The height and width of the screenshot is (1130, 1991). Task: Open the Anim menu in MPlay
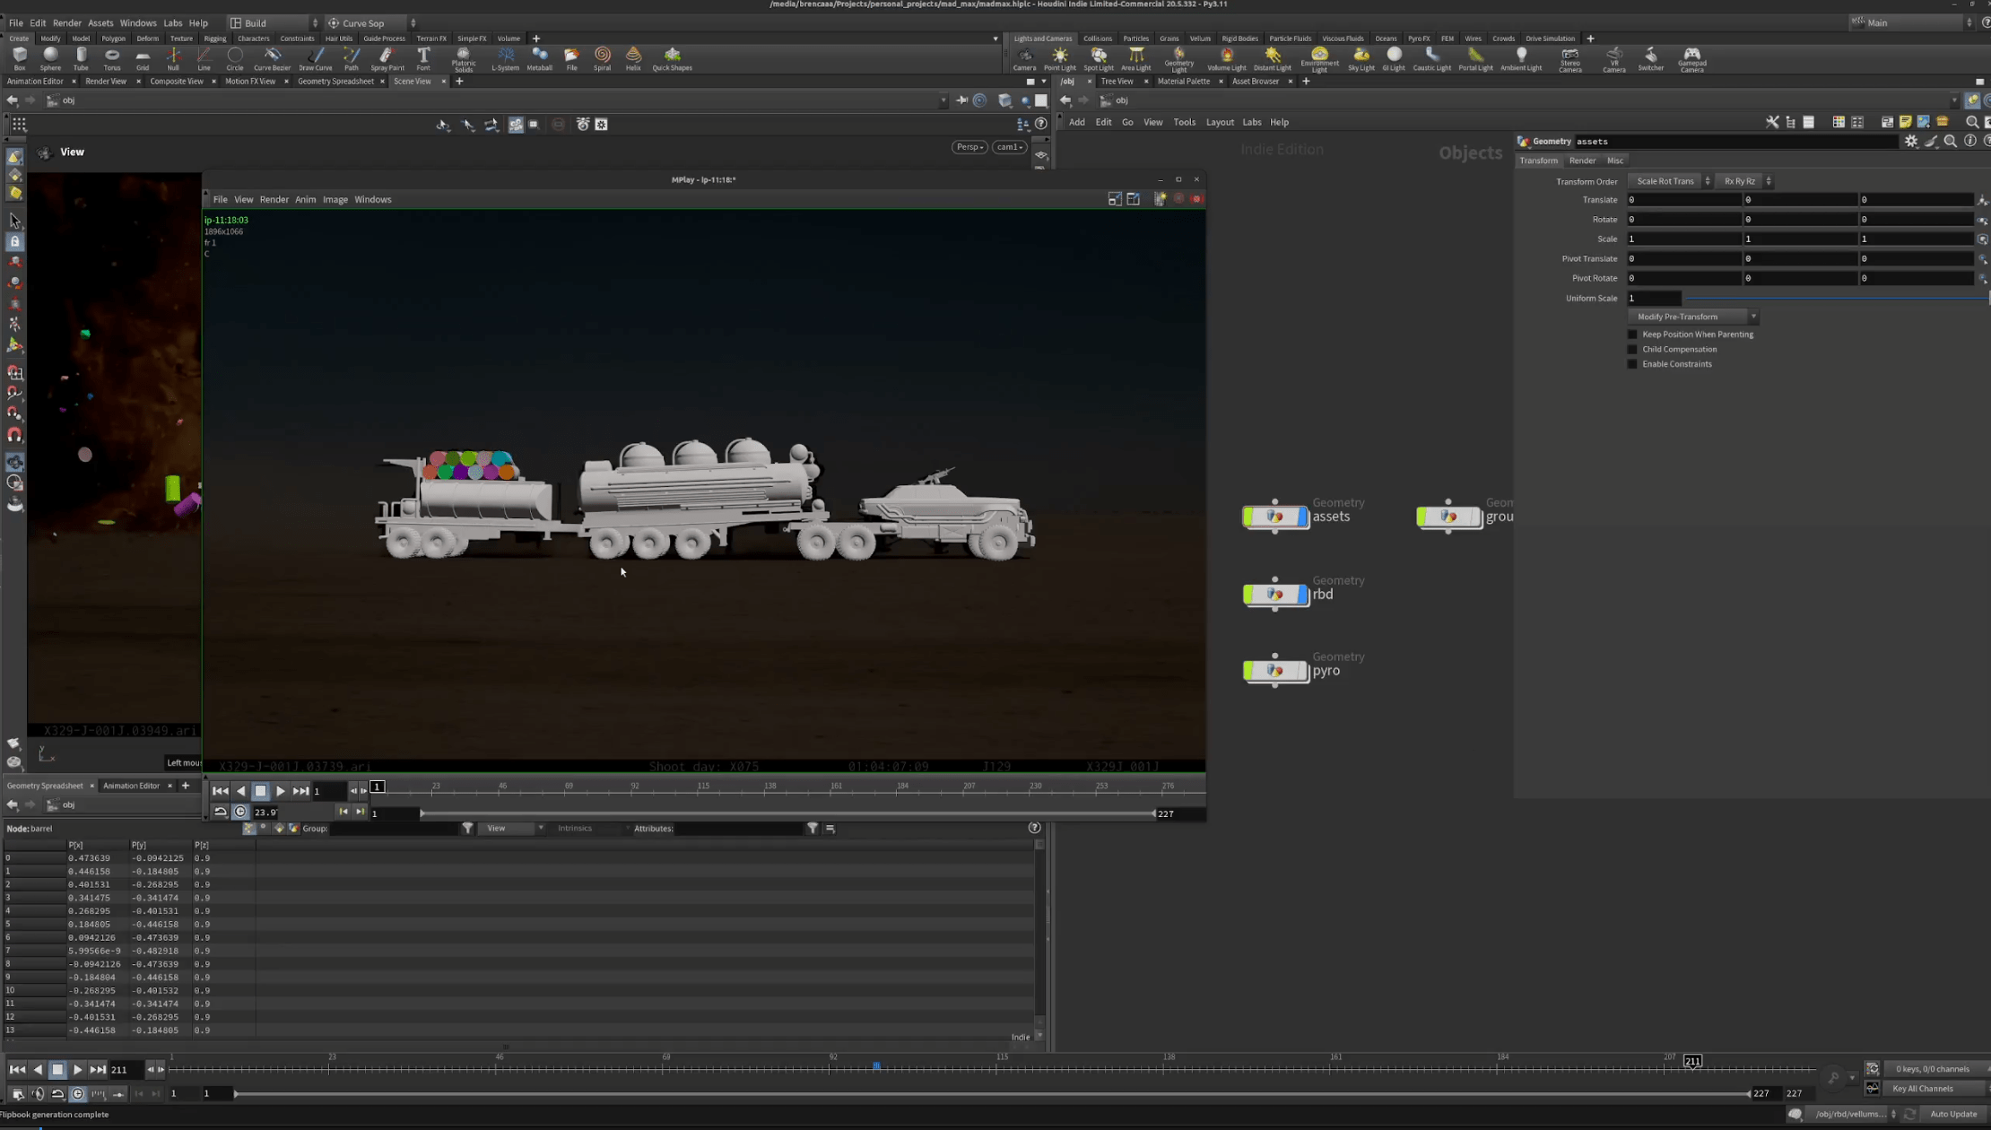[x=305, y=200]
